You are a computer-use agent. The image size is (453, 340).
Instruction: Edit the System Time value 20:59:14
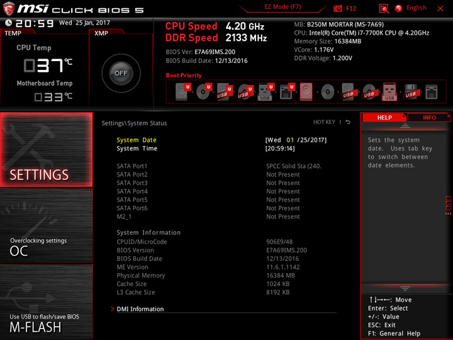[280, 149]
